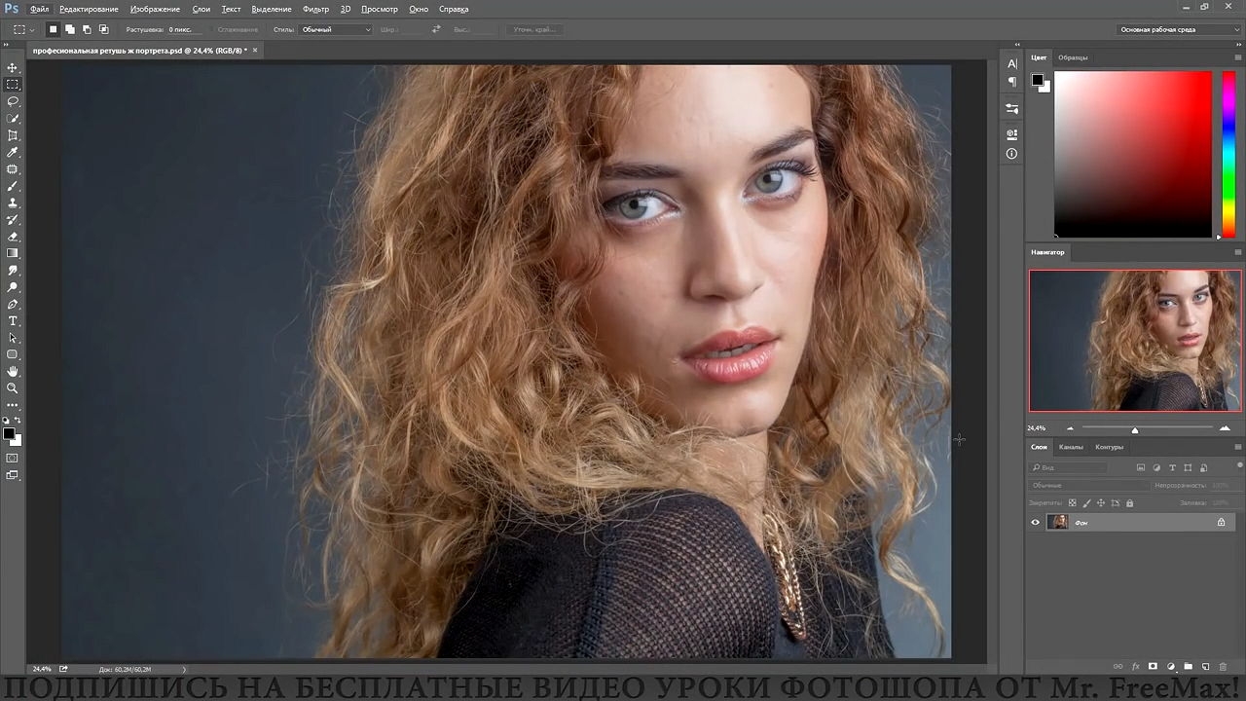The image size is (1246, 701).
Task: Select the Crop tool
Action: [13, 135]
